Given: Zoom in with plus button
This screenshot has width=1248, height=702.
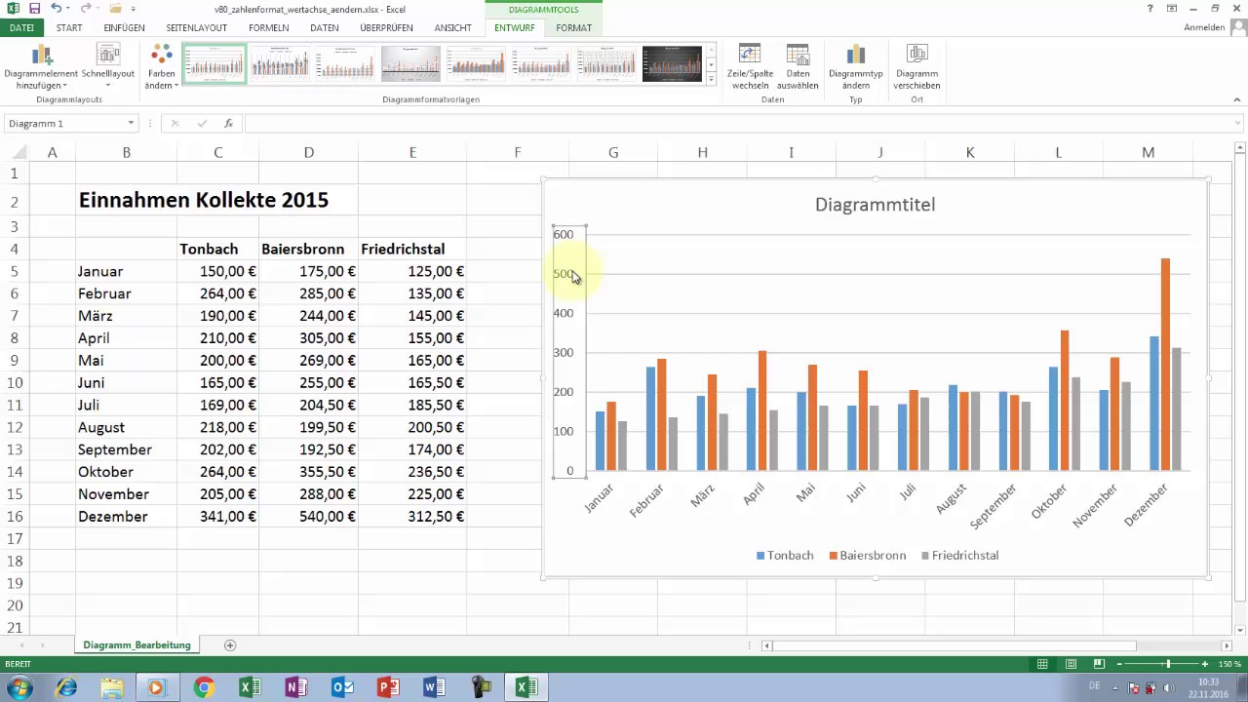Looking at the screenshot, I should pyautogui.click(x=1205, y=664).
